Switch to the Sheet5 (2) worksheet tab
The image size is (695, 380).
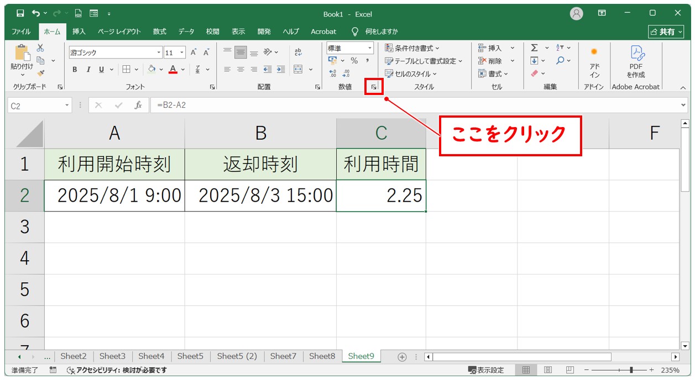pyautogui.click(x=237, y=356)
